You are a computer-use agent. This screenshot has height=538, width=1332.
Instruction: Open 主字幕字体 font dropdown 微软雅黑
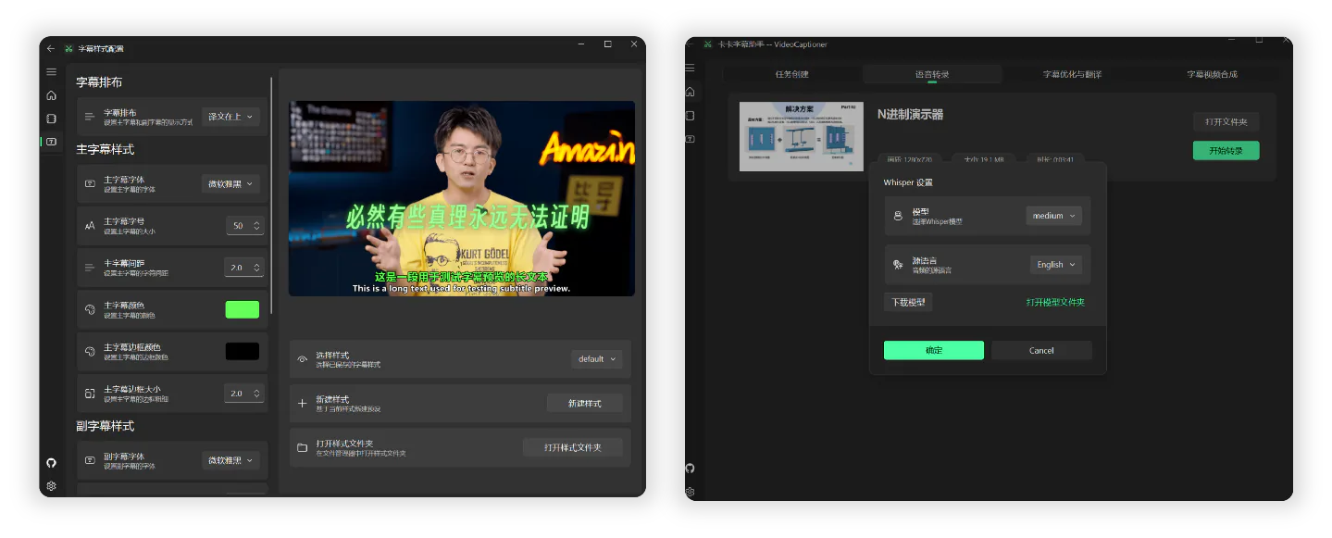tap(230, 183)
